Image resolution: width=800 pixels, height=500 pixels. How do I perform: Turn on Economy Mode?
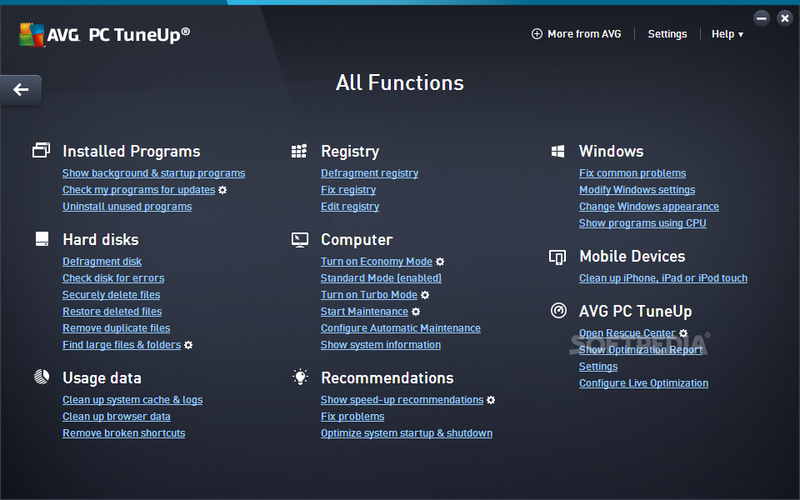pyautogui.click(x=377, y=262)
